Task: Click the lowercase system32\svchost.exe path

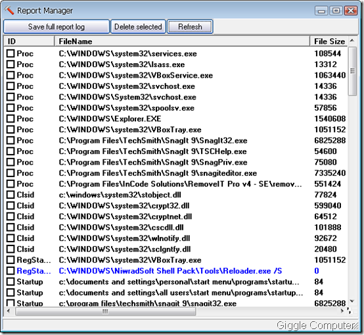Action: click(127, 86)
